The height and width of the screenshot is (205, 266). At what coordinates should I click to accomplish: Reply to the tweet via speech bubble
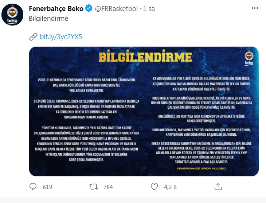(x=33, y=187)
